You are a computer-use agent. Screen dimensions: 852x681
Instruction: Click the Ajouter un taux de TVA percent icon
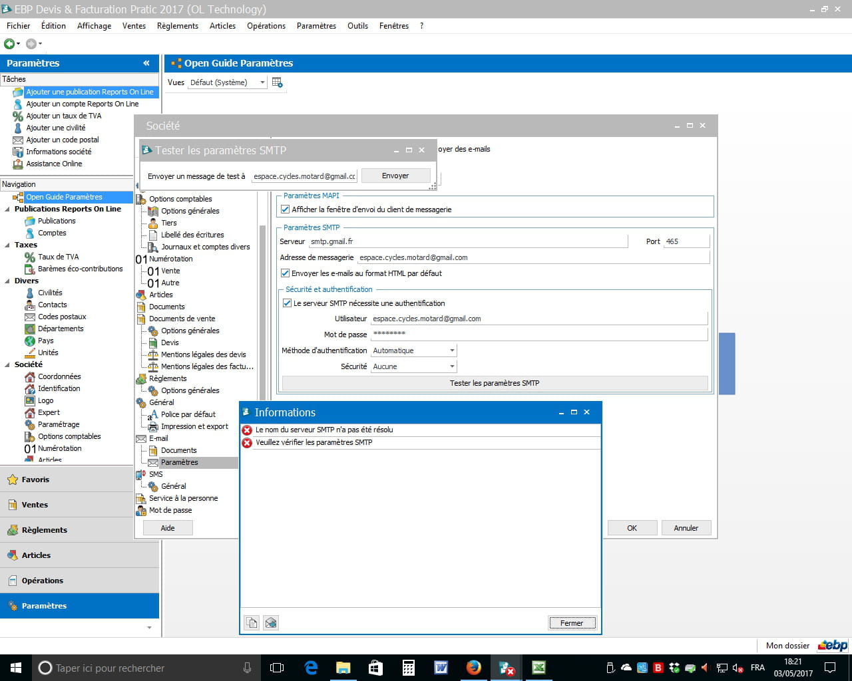pos(18,116)
